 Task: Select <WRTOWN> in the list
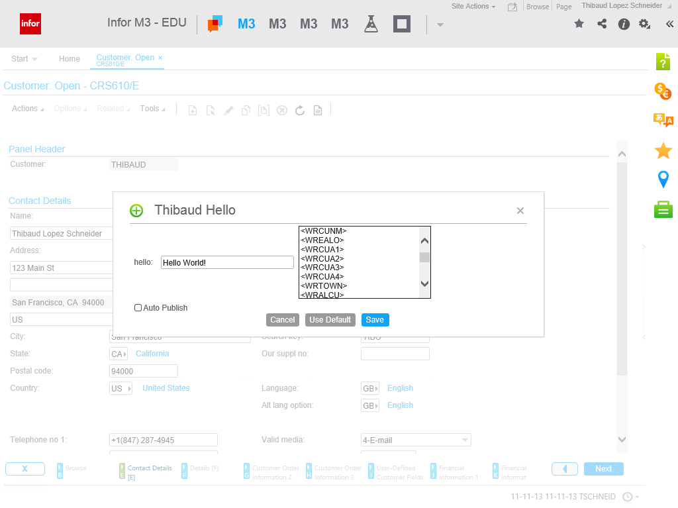[x=324, y=285]
